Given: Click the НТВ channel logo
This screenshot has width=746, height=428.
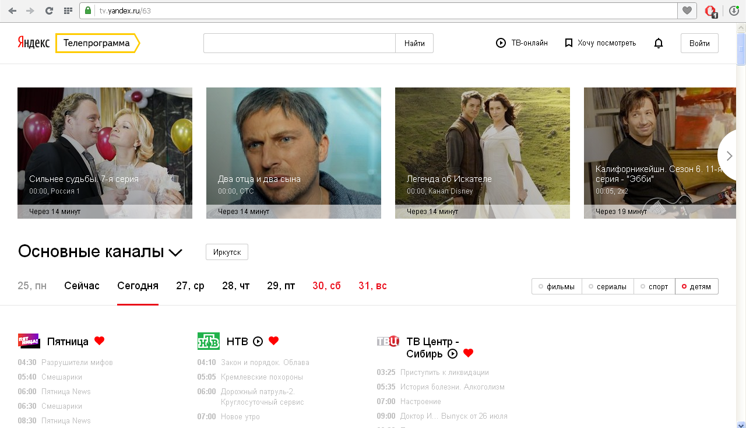Looking at the screenshot, I should (x=209, y=341).
